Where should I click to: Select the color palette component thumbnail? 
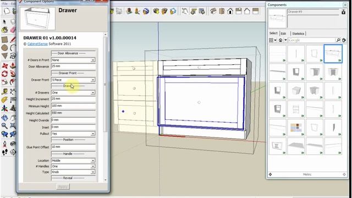[x=296, y=128]
